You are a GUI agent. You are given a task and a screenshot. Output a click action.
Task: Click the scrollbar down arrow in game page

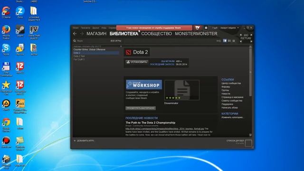250,135
